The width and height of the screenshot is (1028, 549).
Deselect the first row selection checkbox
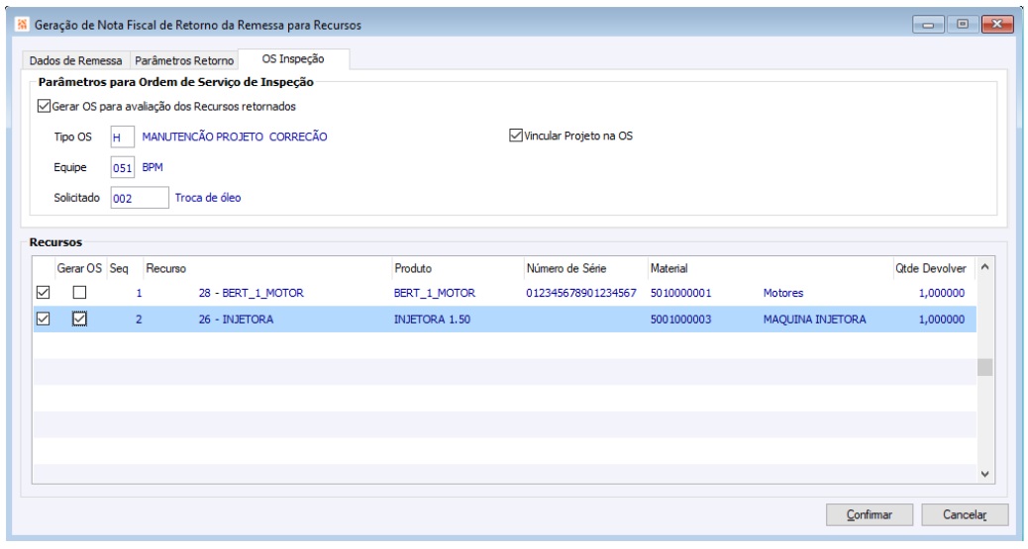click(43, 294)
